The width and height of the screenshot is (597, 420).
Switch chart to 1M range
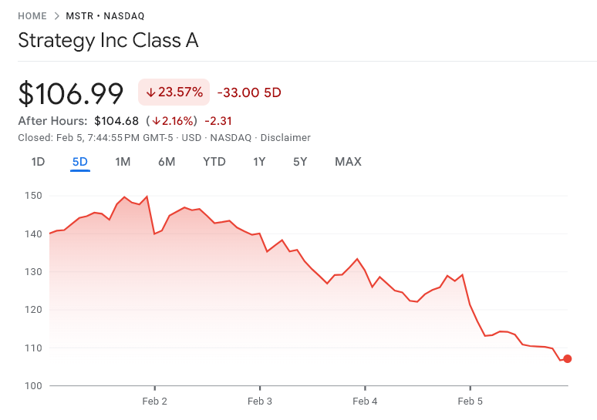point(123,162)
